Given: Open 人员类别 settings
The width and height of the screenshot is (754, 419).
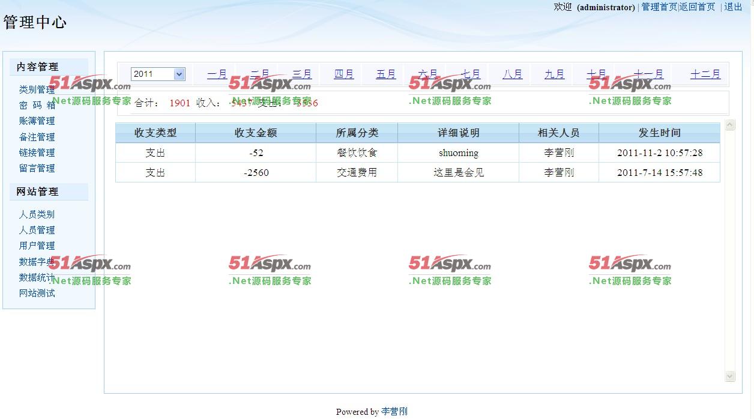Looking at the screenshot, I should click(x=37, y=214).
